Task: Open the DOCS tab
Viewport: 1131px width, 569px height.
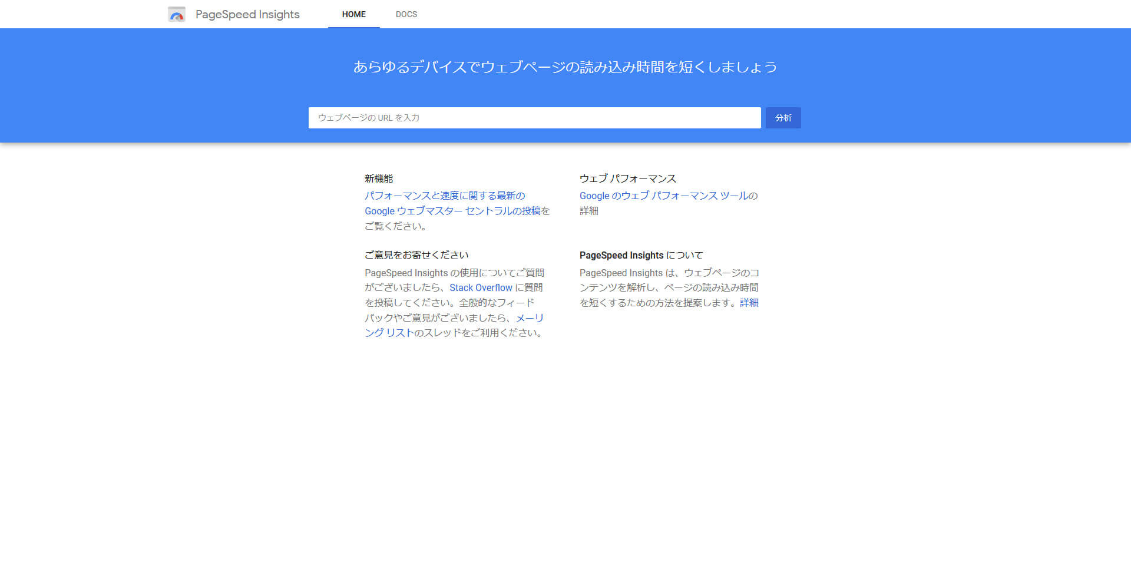Action: [x=406, y=14]
